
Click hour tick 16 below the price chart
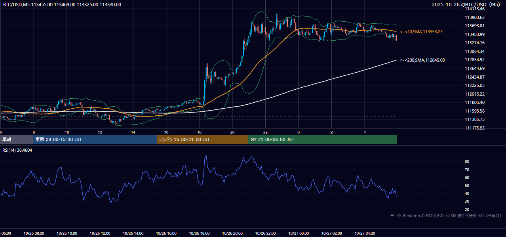coord(166,132)
